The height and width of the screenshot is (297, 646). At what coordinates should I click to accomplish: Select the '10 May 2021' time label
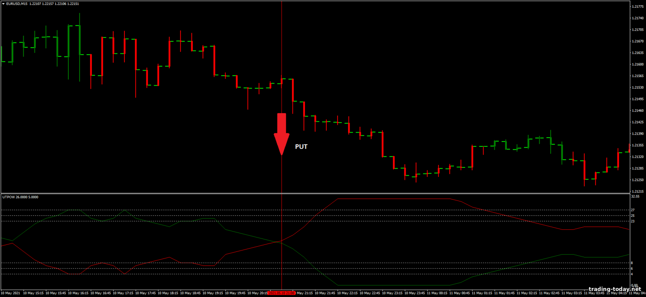point(10,293)
